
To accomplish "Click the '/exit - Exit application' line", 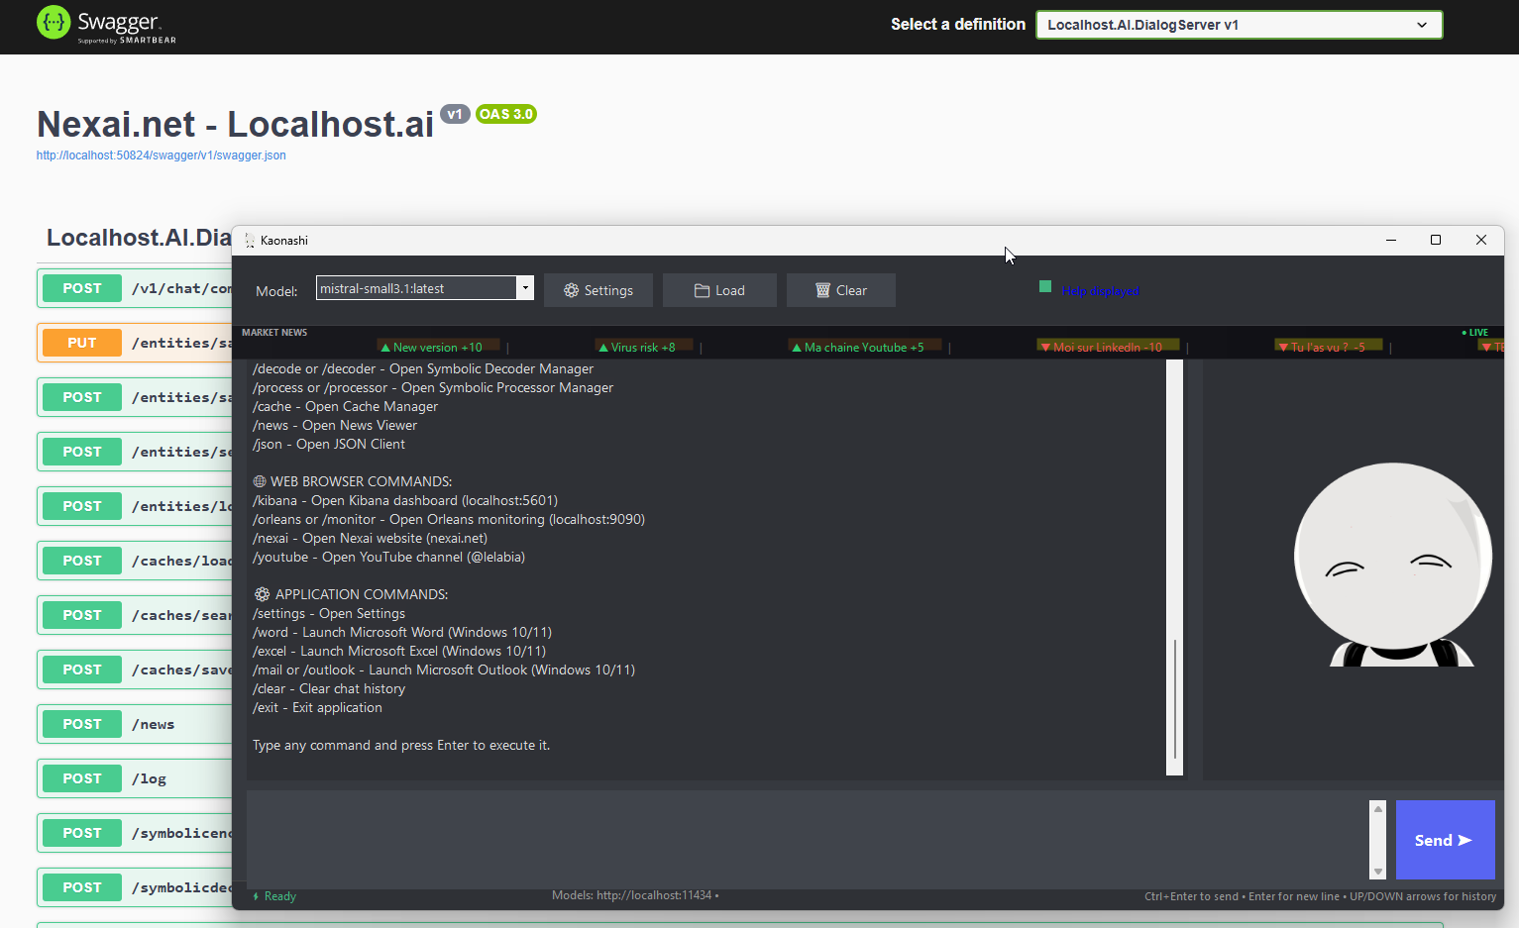I will (x=317, y=707).
